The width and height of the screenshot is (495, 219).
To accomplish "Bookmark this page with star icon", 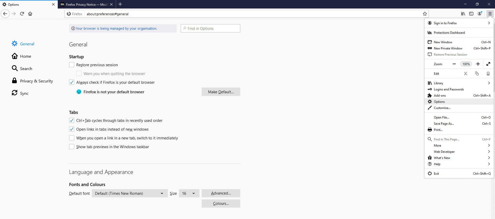I will pyautogui.click(x=425, y=14).
